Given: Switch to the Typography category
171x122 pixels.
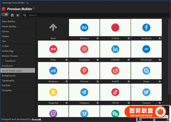Looking at the screenshot, I should pos(8,81).
